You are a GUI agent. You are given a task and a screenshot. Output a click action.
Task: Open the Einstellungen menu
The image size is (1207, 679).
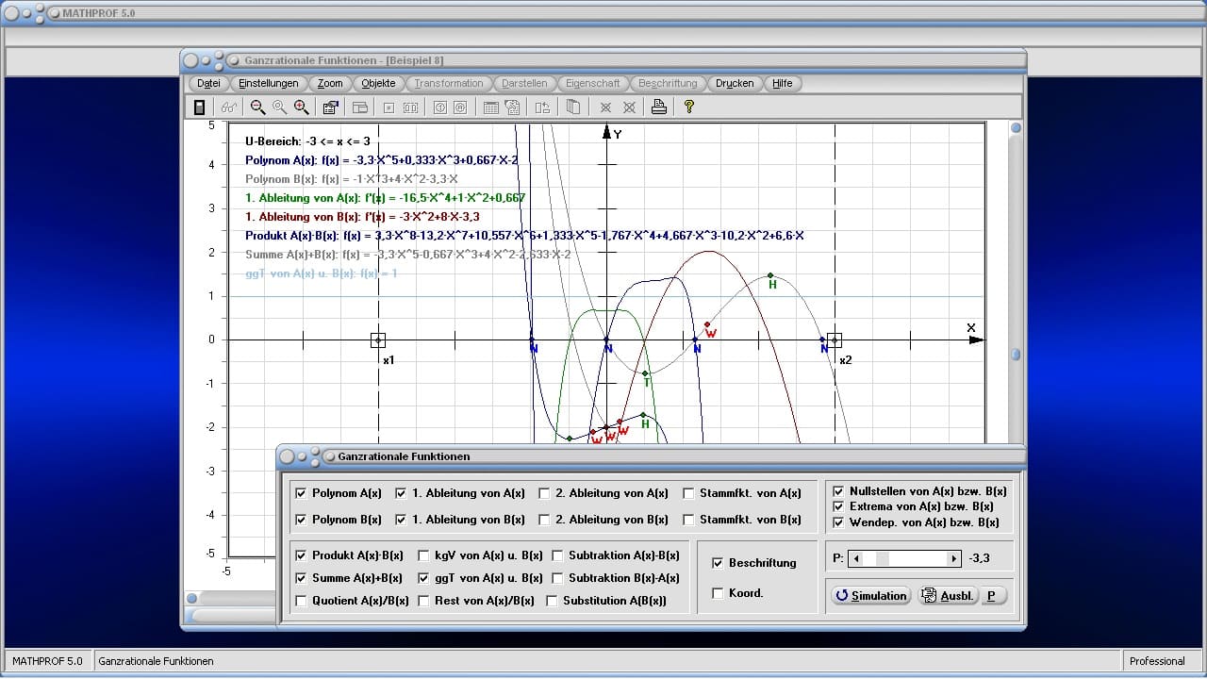269,83
